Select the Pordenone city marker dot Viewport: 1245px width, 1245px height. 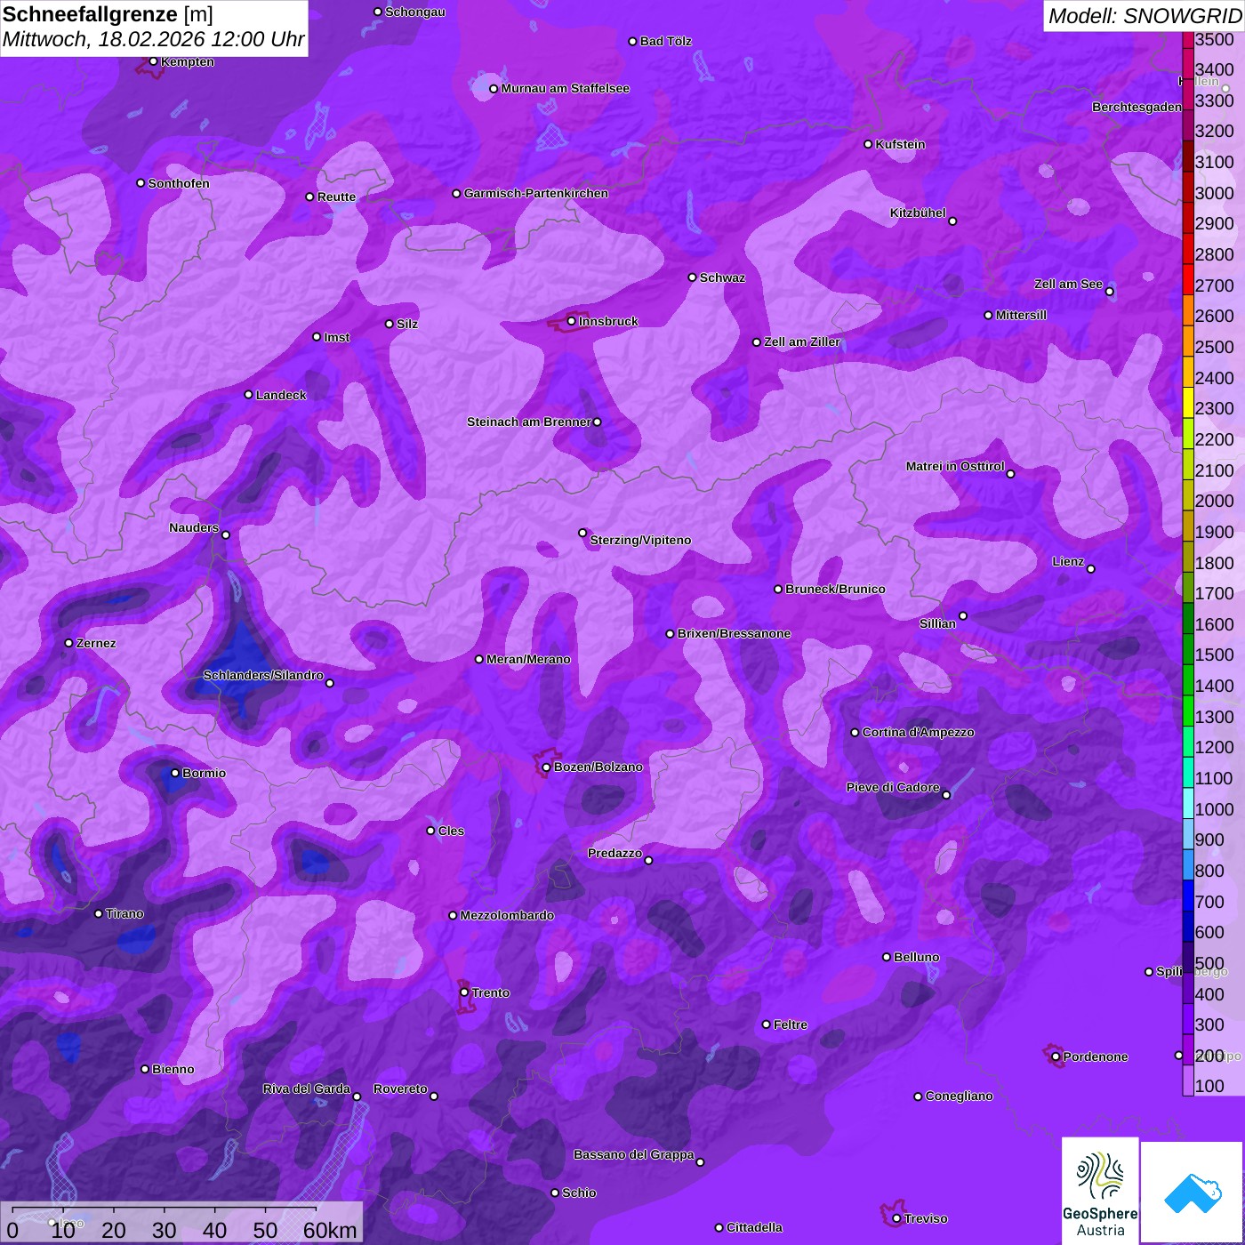(1056, 1056)
